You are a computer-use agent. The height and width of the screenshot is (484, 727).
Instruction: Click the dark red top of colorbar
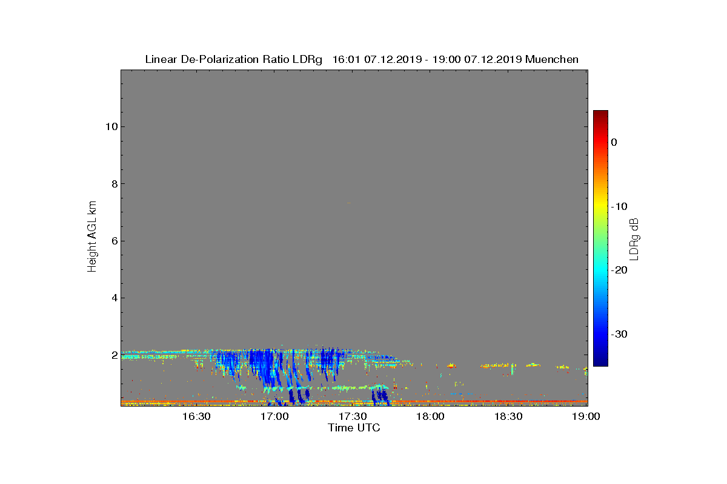pyautogui.click(x=600, y=115)
